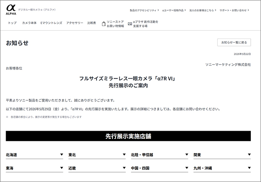Open ソニーストア お買い物情報 link

pos(113,24)
